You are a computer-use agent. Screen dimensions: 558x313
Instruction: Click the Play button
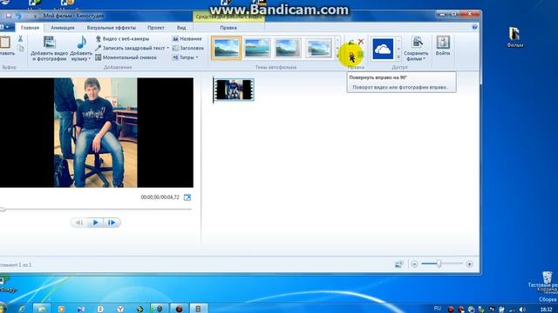pyautogui.click(x=95, y=223)
